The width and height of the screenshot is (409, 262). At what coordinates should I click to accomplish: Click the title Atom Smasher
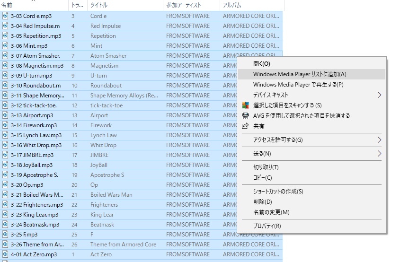[108, 55]
